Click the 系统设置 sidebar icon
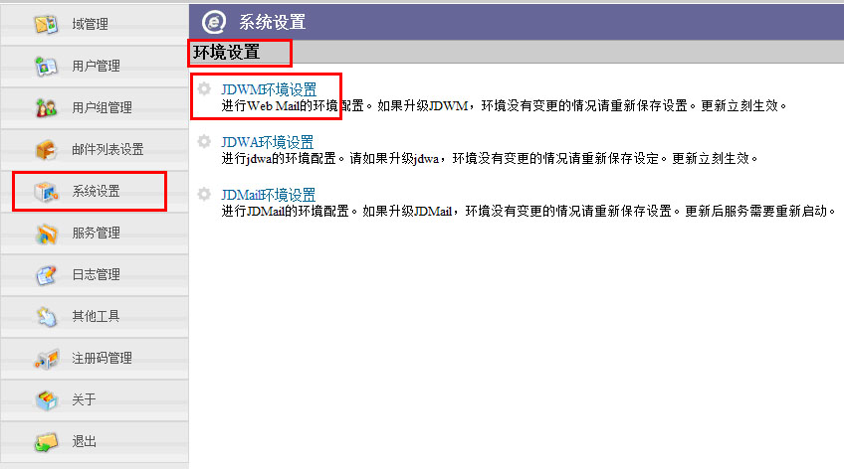 (46, 191)
